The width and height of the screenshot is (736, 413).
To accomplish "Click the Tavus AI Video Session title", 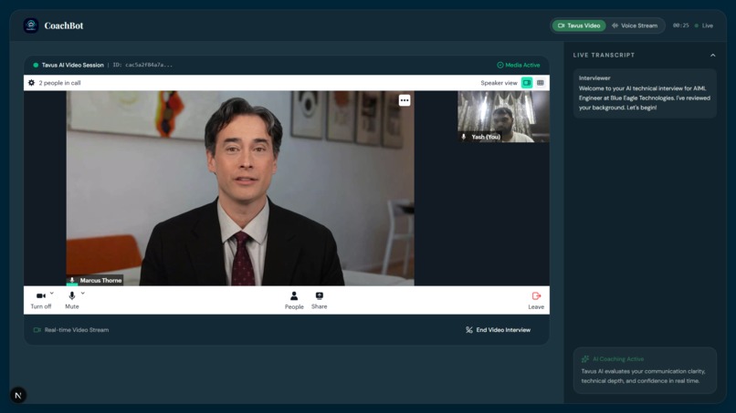I will click(72, 65).
